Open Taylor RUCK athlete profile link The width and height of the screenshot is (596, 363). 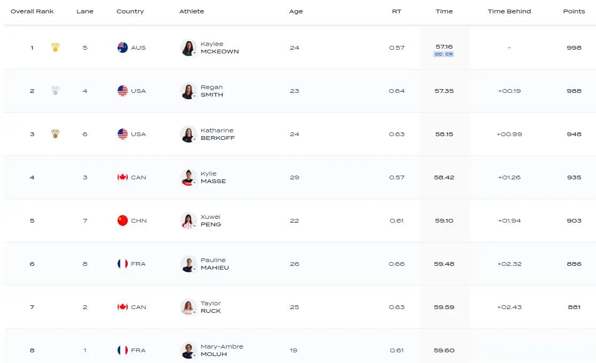coord(211,307)
